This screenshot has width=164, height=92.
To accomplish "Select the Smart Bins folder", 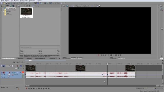I will 9,15.
